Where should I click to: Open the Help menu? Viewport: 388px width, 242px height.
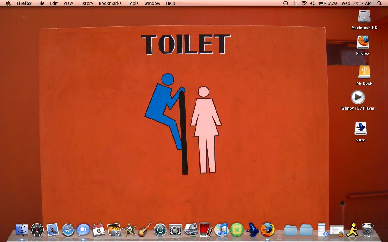click(170, 3)
